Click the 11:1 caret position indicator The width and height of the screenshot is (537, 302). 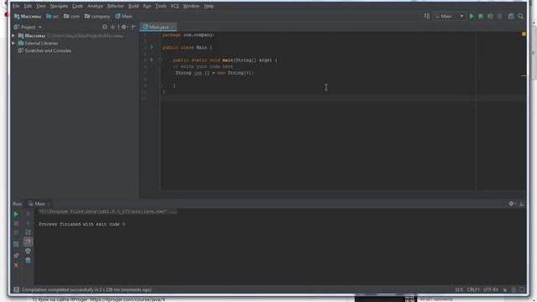(459, 289)
